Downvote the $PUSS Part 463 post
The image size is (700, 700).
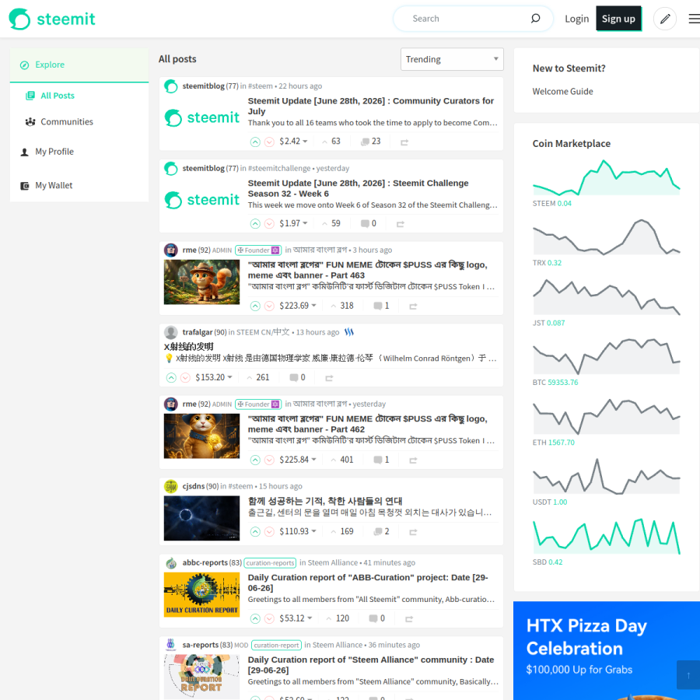click(x=269, y=306)
